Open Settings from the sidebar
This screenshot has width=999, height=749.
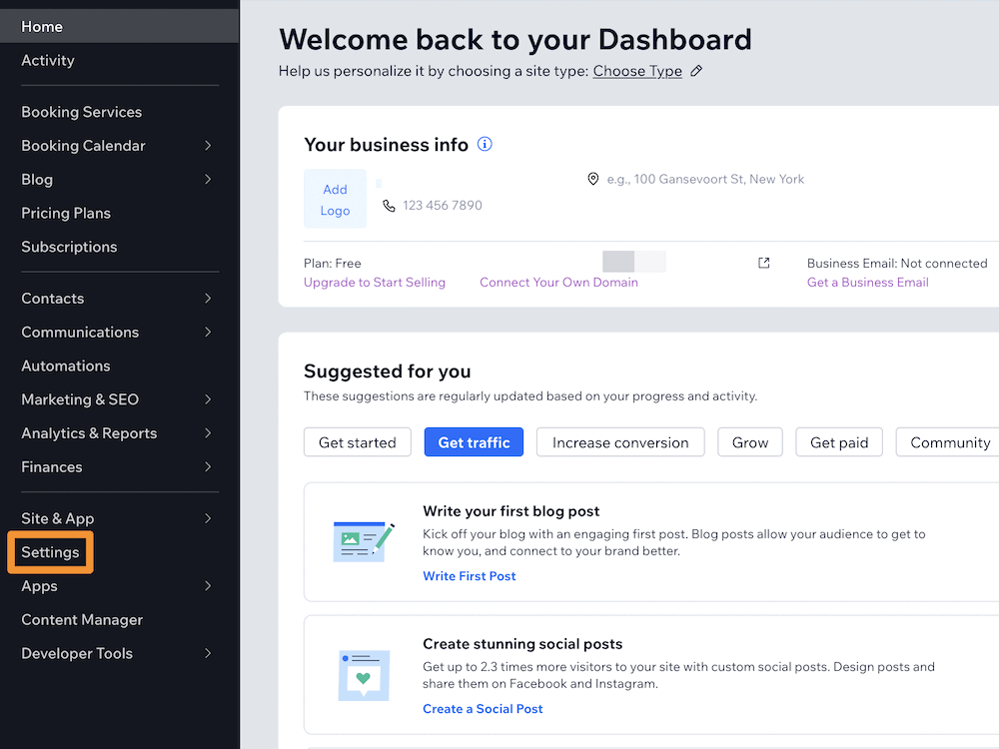point(50,551)
